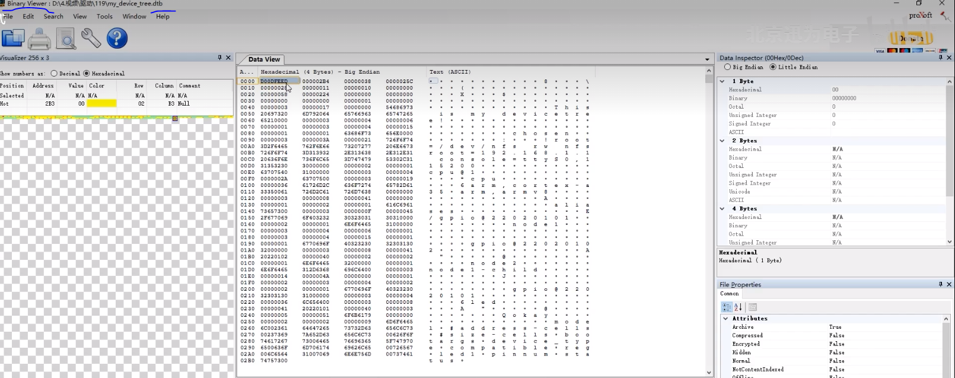This screenshot has width=955, height=378.
Task: Open the View menu
Action: 79,17
